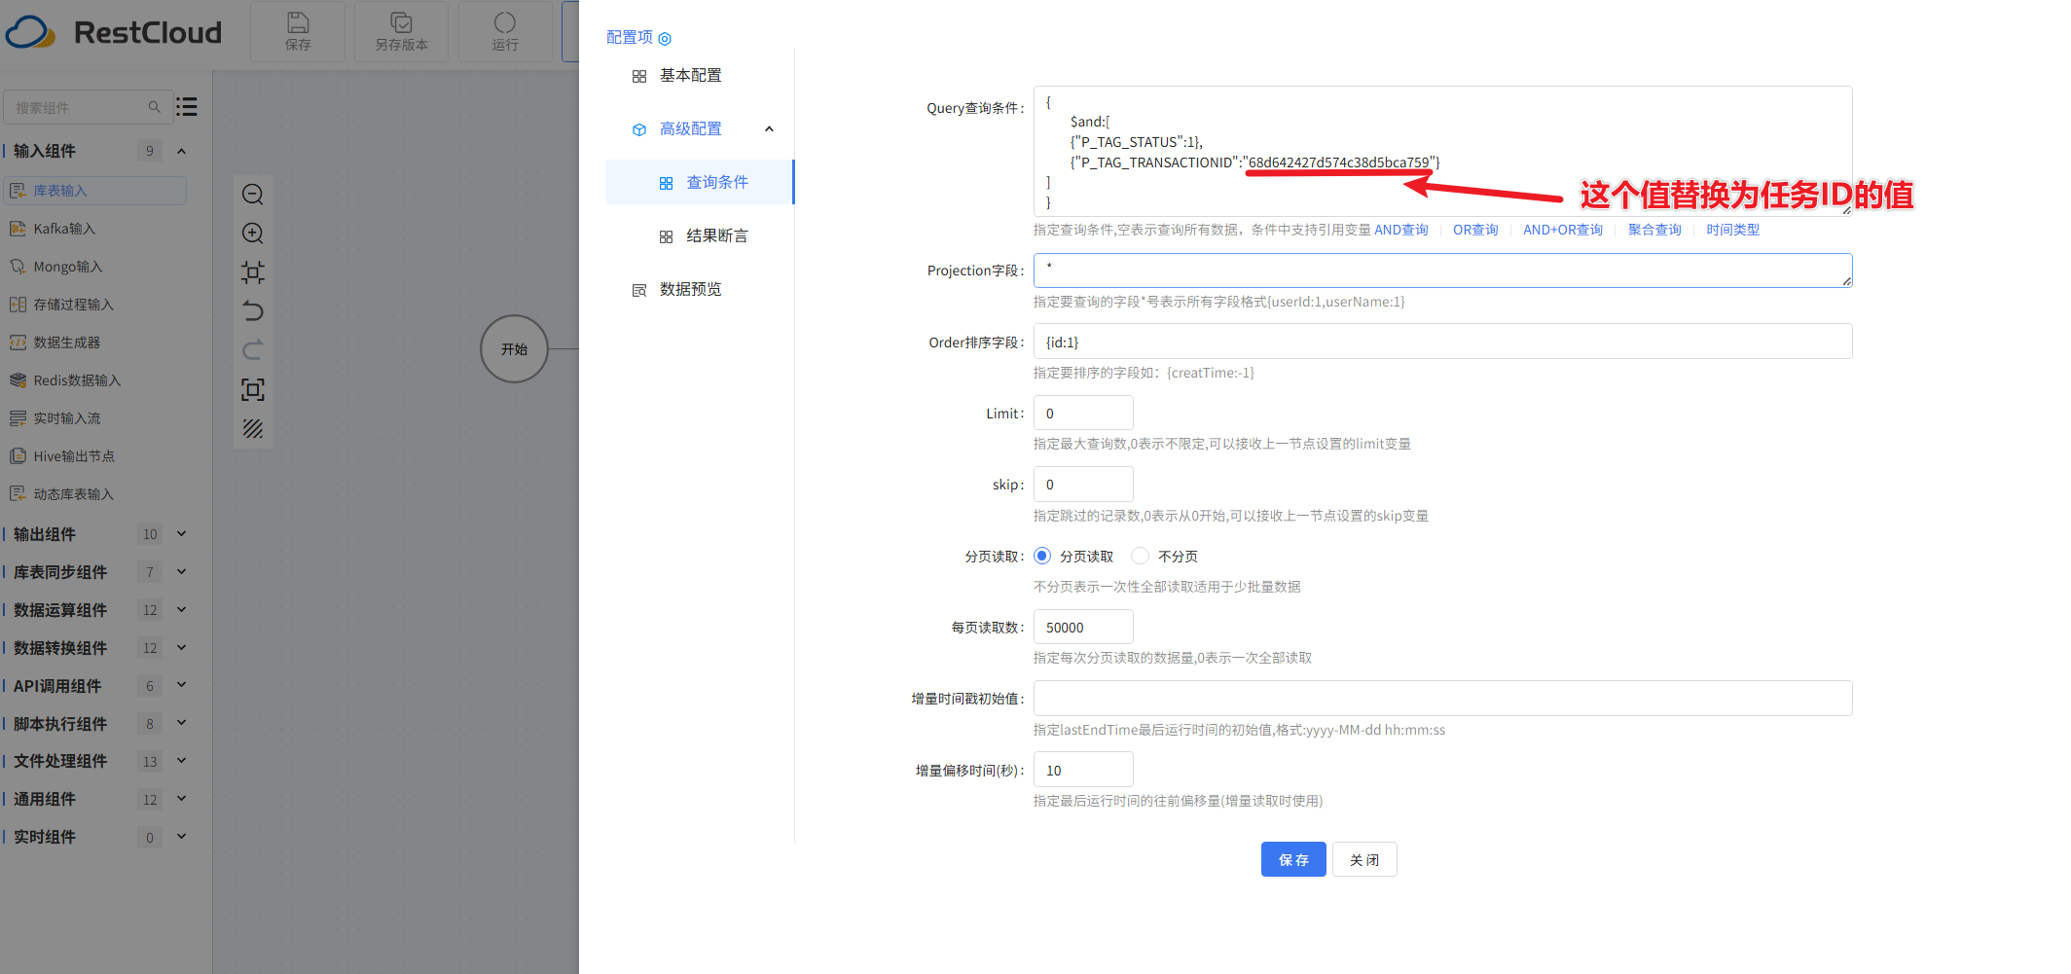This screenshot has height=974, width=2071.
Task: Toggle the component list view icon
Action: tap(187, 107)
